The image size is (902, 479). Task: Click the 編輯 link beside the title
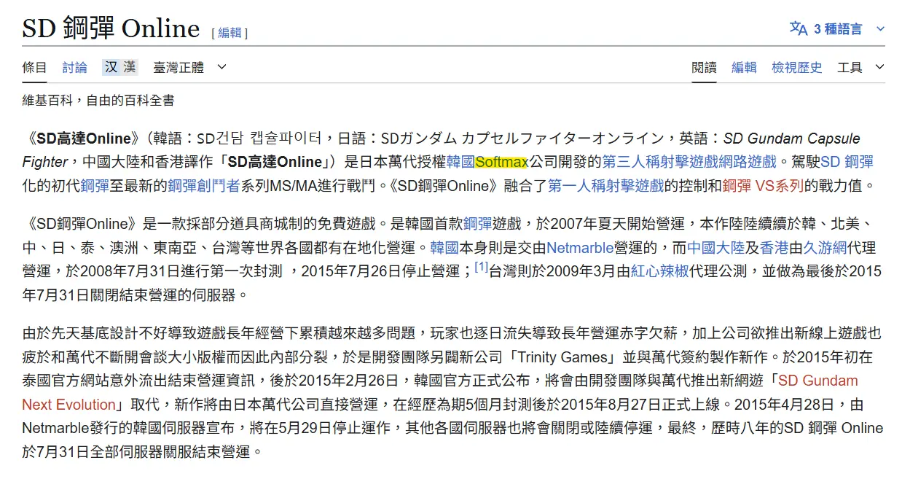230,32
